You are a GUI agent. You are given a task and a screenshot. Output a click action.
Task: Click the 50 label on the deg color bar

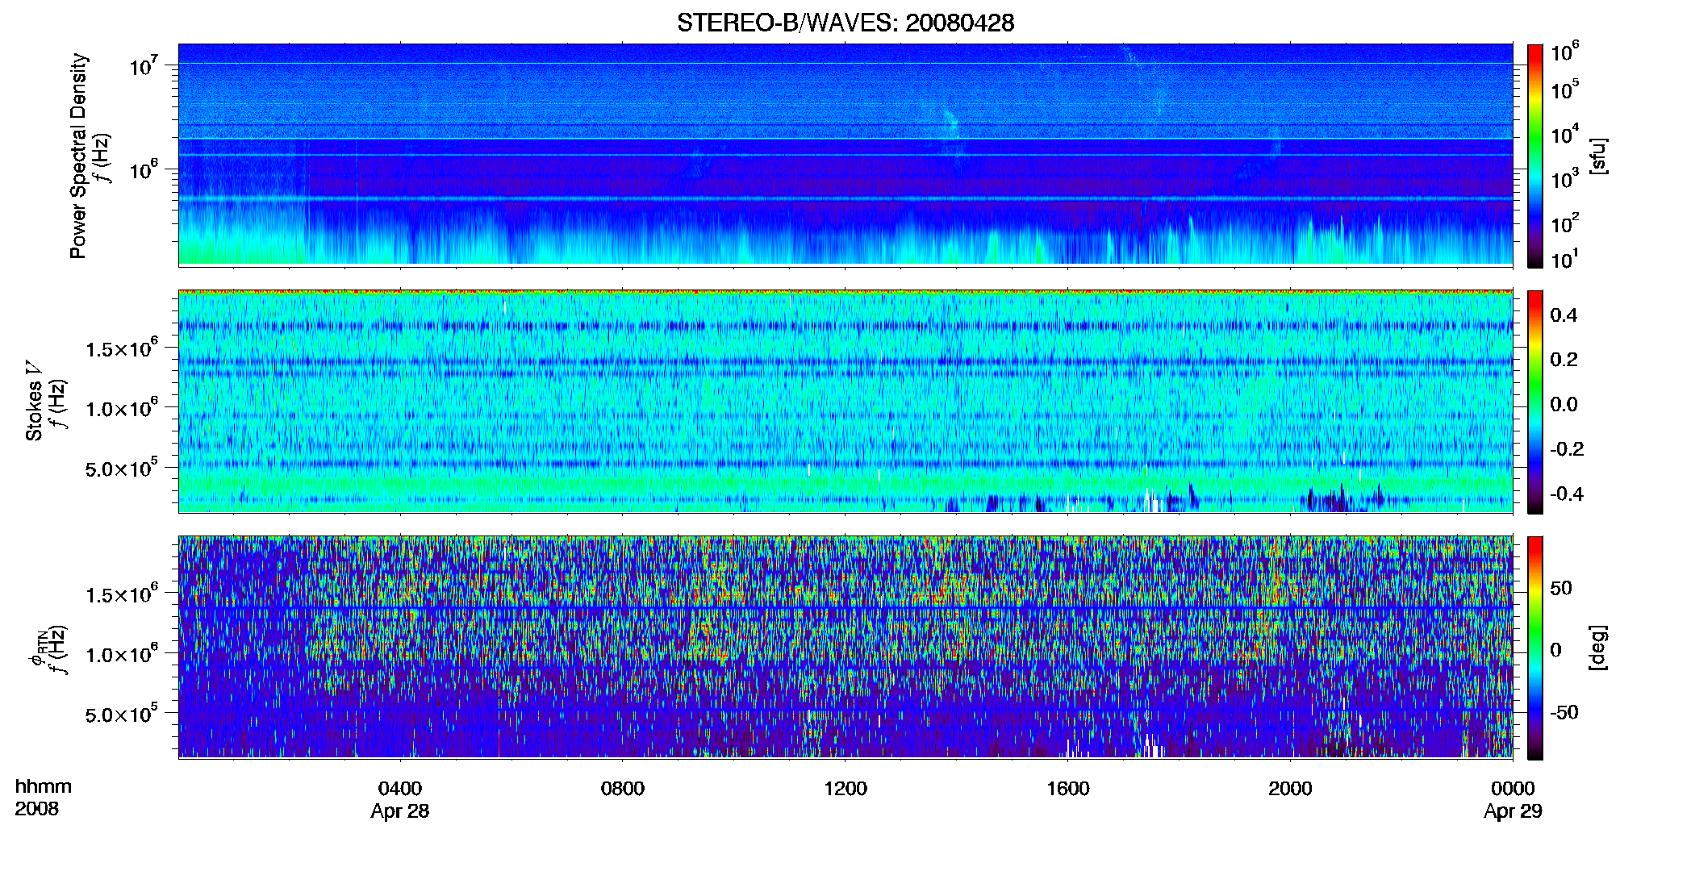click(x=1560, y=588)
